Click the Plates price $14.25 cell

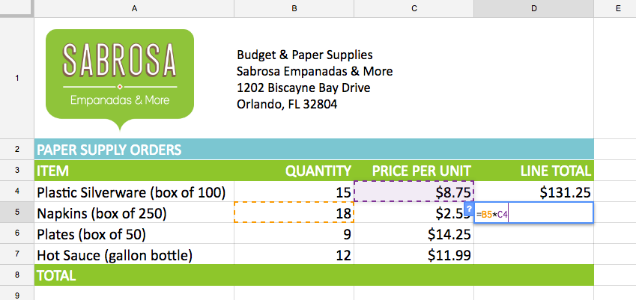point(414,234)
